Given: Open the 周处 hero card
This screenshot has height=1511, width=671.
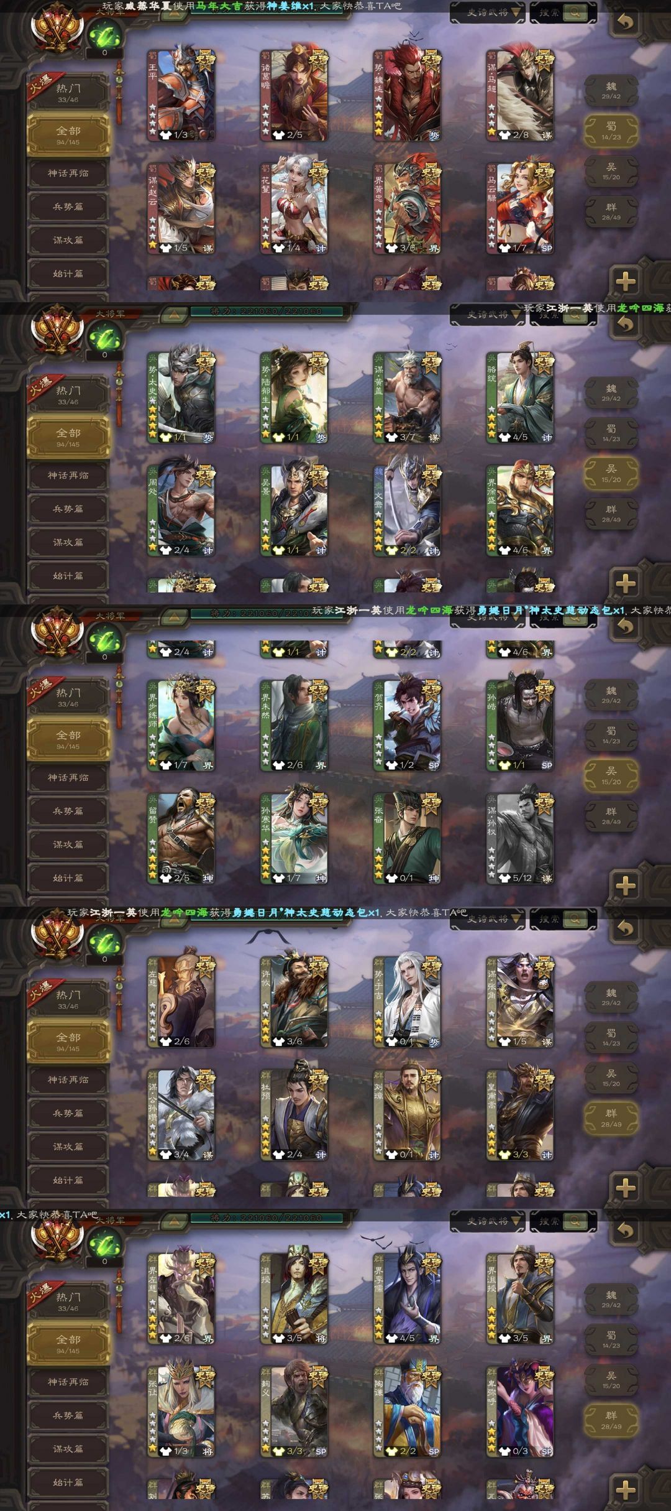Looking at the screenshot, I should click(181, 511).
